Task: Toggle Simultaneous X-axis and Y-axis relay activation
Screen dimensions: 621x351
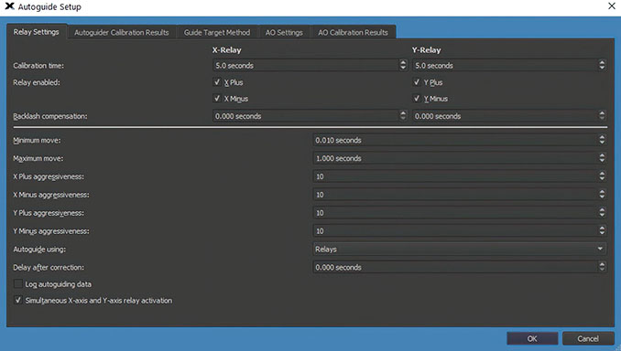Action: pos(18,300)
